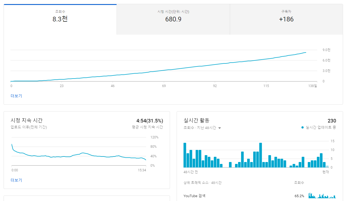348x201 pixels.
Task: Open the 구독자 +186 tab
Action: (286, 19)
